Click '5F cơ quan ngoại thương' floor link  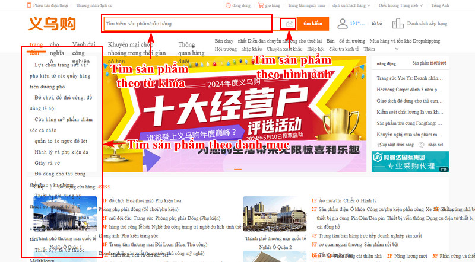click(336, 244)
